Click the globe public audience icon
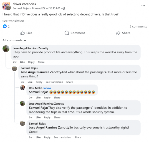The image size is (149, 142). point(64,8)
